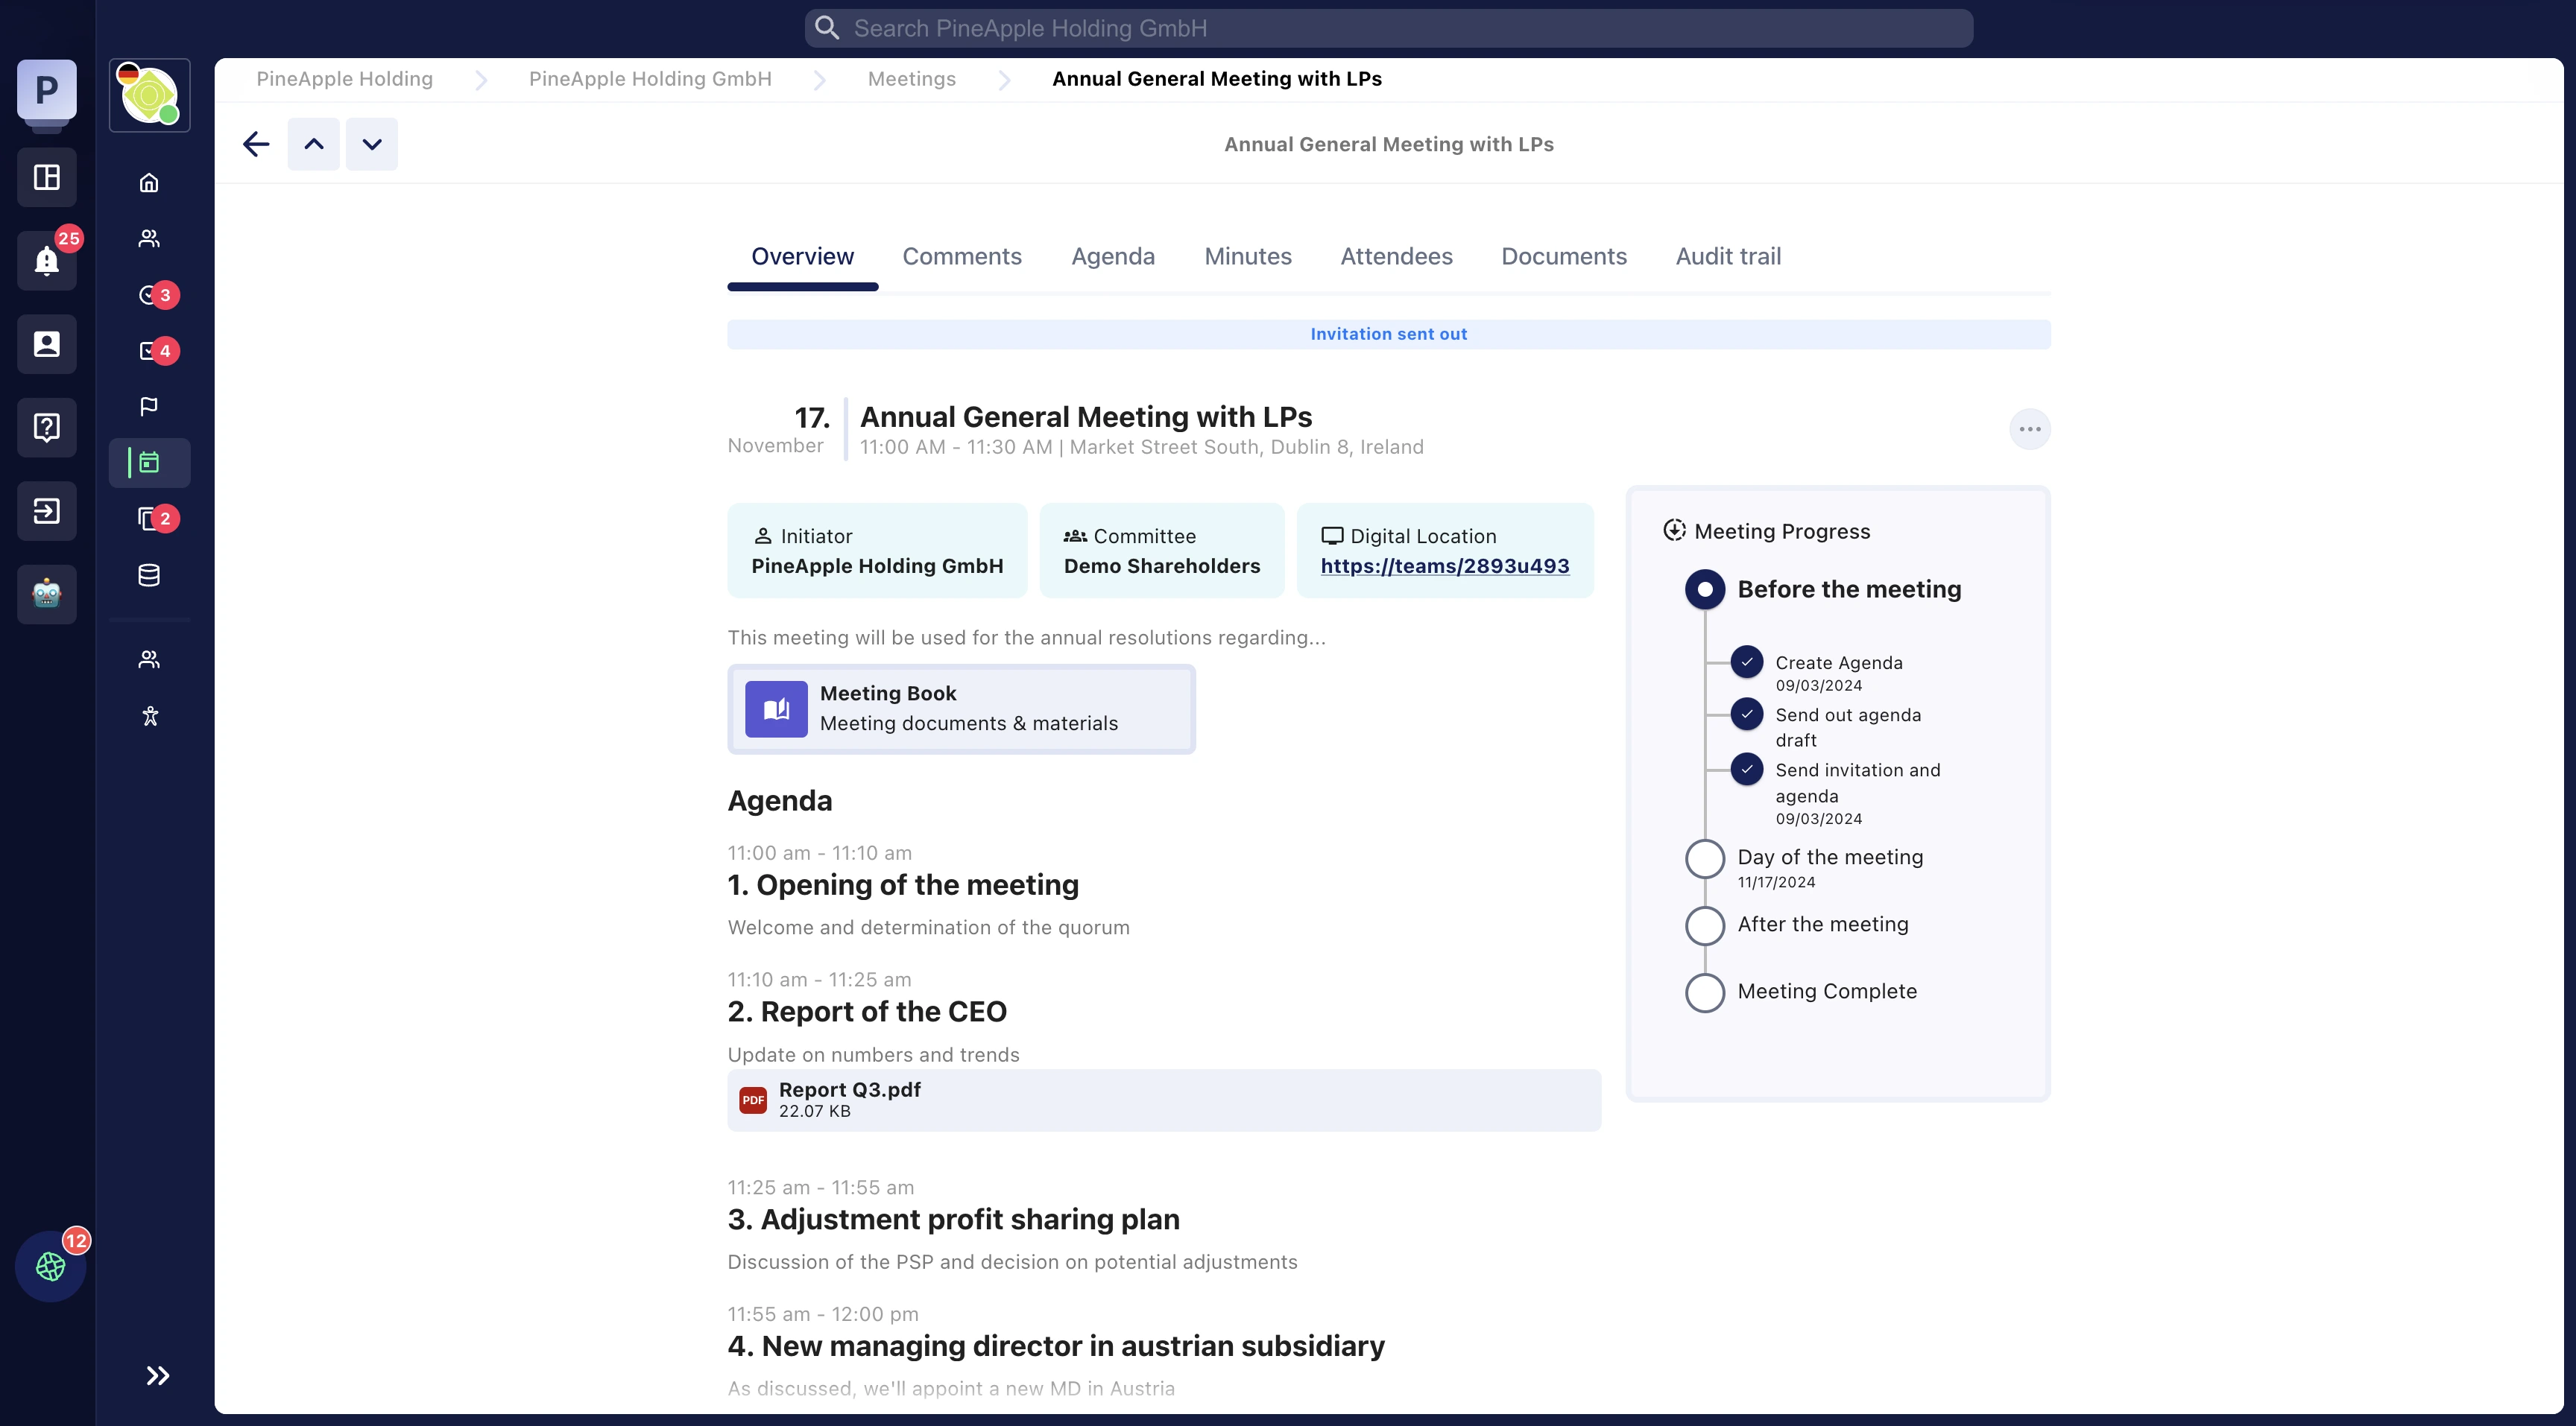This screenshot has height=1426, width=2576.
Task: Open the lower people group icon in sidebar
Action: 149,659
